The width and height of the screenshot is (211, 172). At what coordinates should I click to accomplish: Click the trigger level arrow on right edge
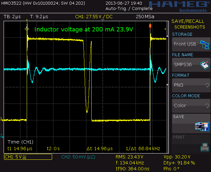(165, 29)
